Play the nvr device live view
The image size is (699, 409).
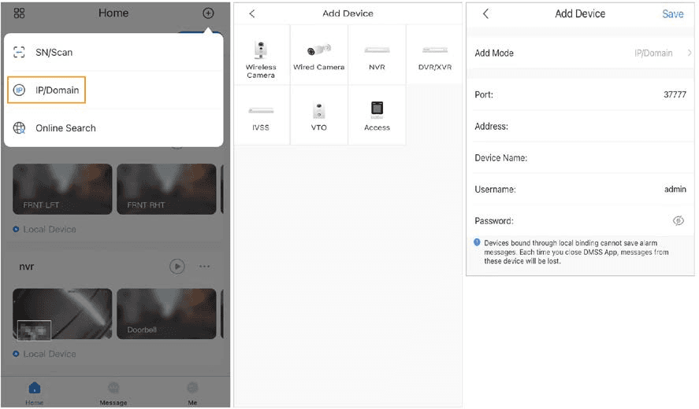pos(177,267)
